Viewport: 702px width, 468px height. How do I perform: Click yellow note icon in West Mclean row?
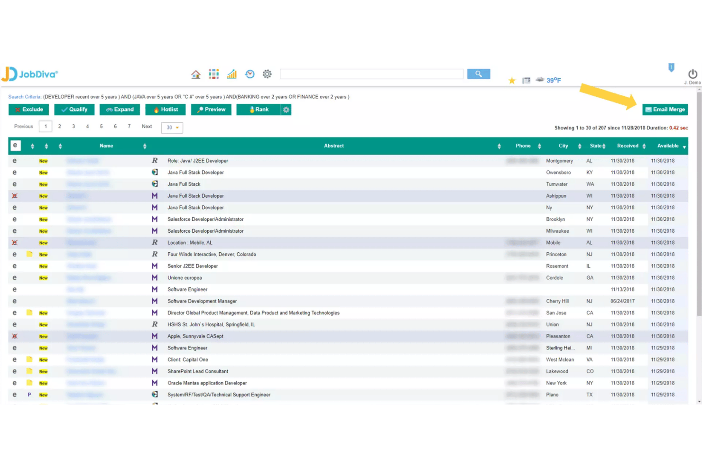29,359
